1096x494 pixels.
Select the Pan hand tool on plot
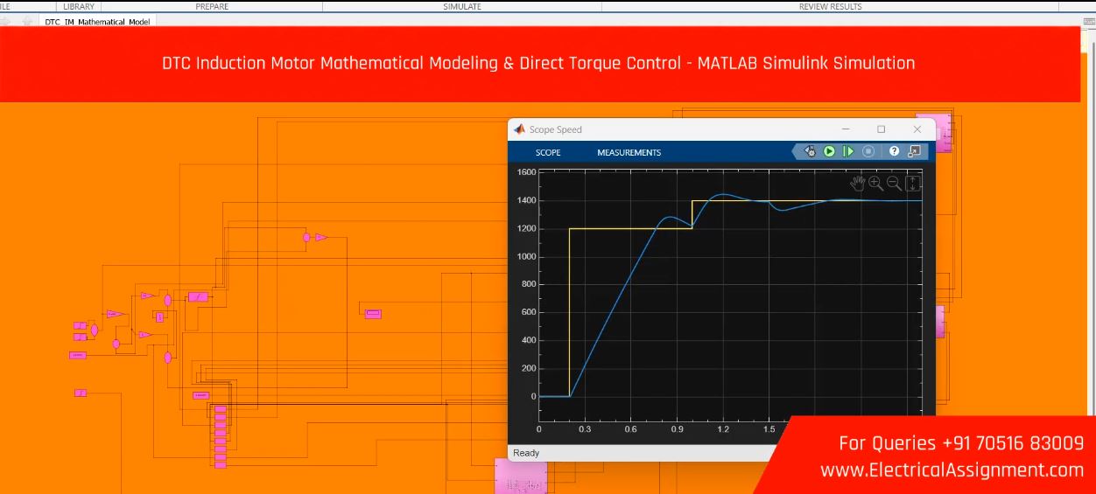click(858, 183)
